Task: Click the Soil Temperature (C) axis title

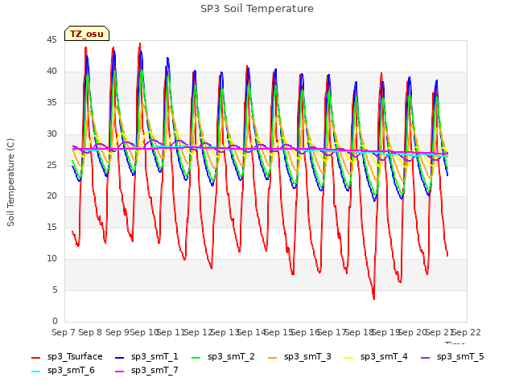Action: coord(10,183)
